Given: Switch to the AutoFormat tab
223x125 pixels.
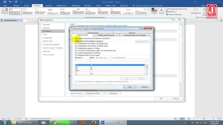Looking at the screenshot, I should coord(93,33).
